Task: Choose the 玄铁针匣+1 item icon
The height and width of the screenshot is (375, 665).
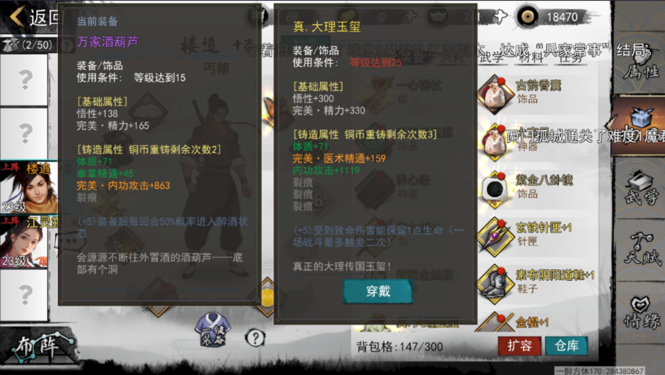Action: [x=494, y=237]
